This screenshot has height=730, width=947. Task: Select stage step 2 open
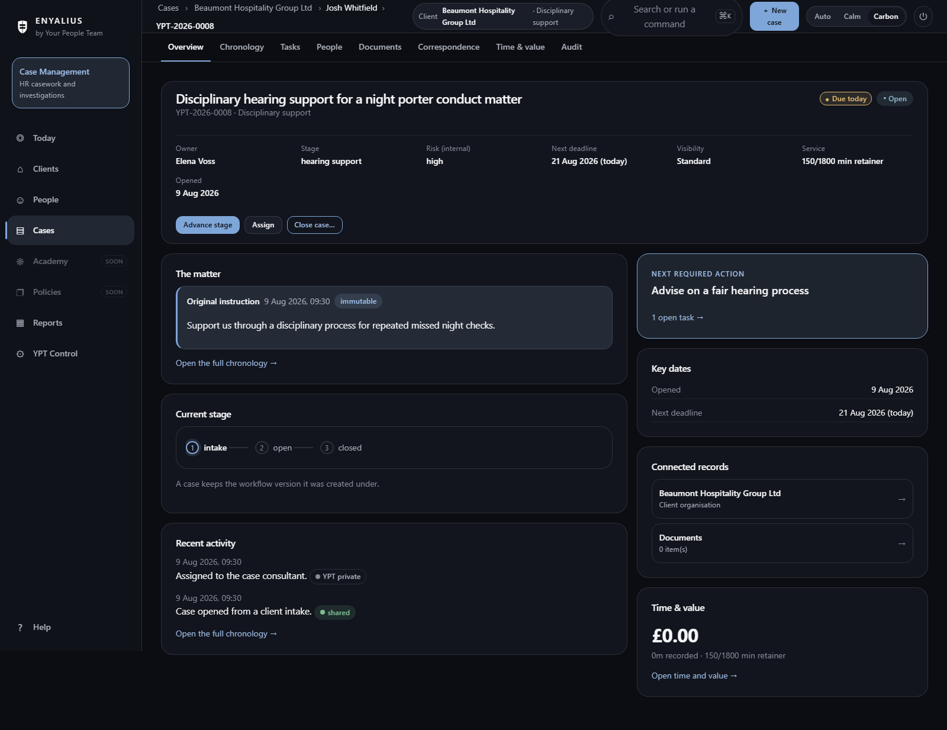274,448
